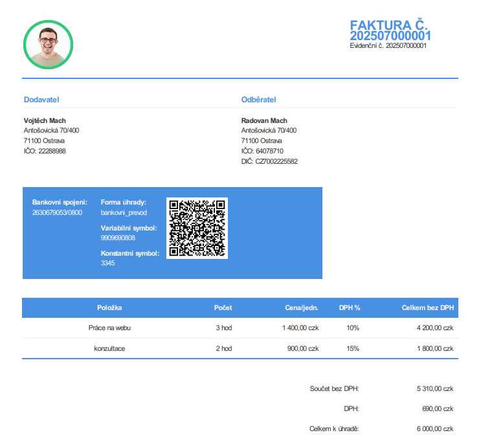Click the Evidenční č. line under the title
The height and width of the screenshot is (446, 481).
coord(387,46)
